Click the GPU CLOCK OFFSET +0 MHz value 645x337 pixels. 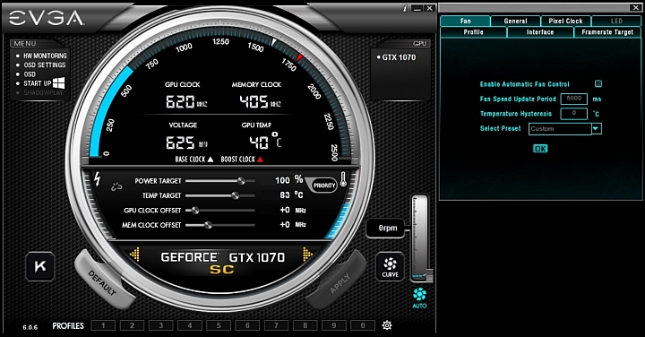tap(292, 211)
